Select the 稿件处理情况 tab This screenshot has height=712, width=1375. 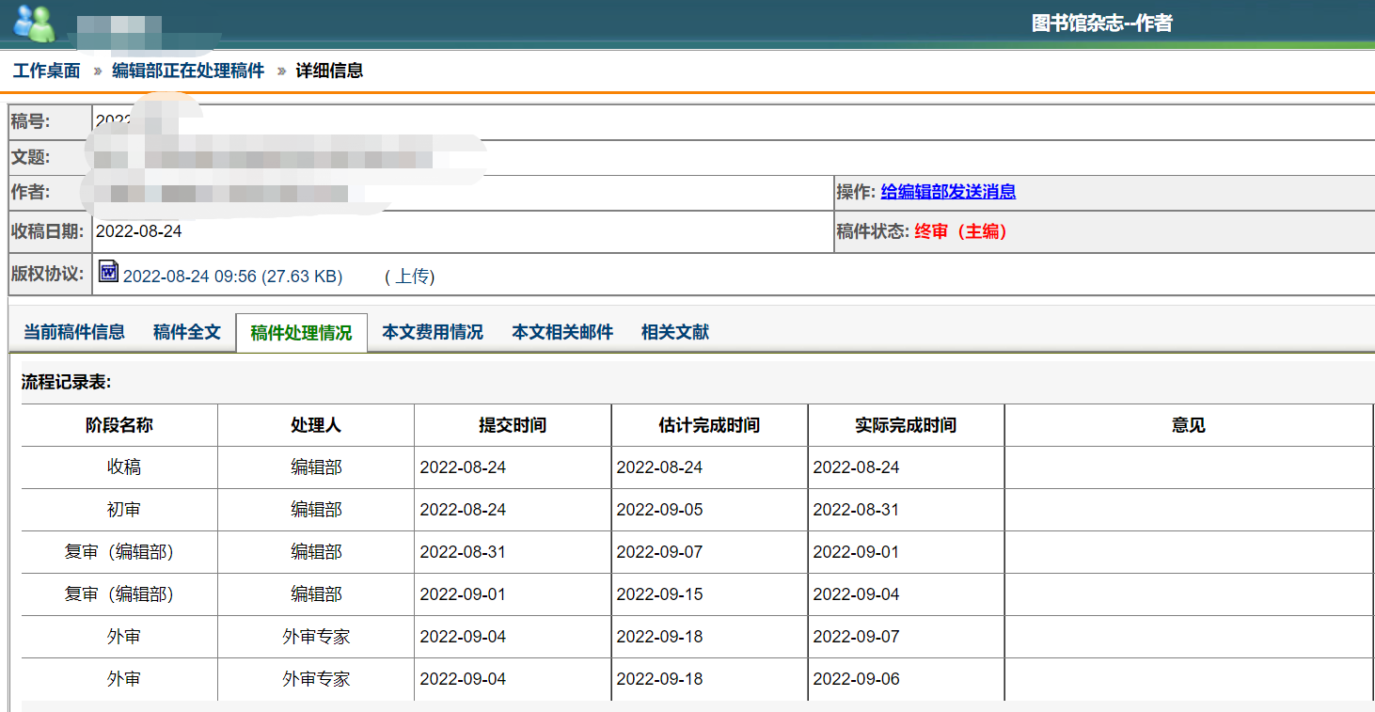(301, 333)
